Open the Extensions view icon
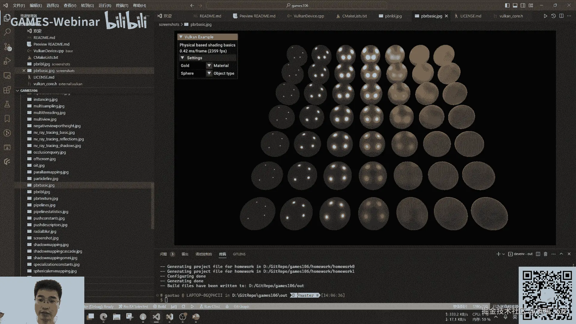The image size is (576, 324). click(x=7, y=90)
